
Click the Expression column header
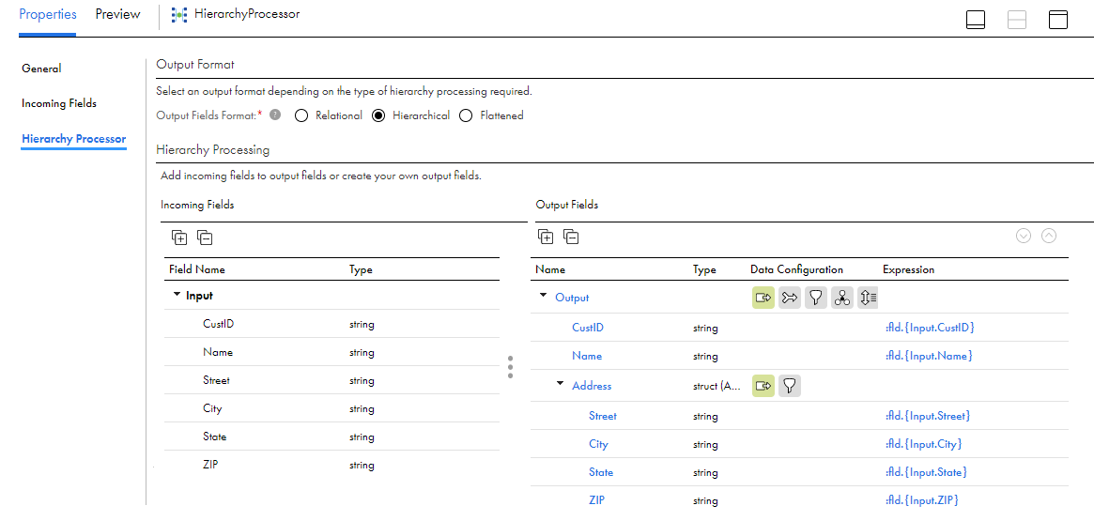click(908, 269)
